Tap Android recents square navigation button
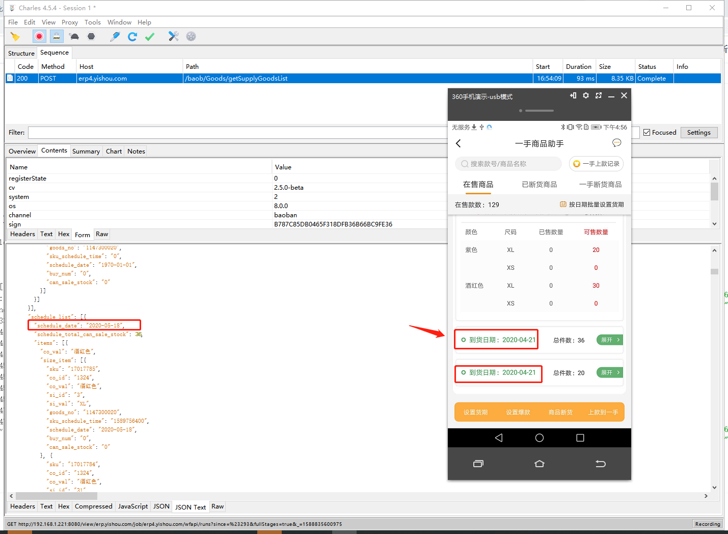 point(580,438)
